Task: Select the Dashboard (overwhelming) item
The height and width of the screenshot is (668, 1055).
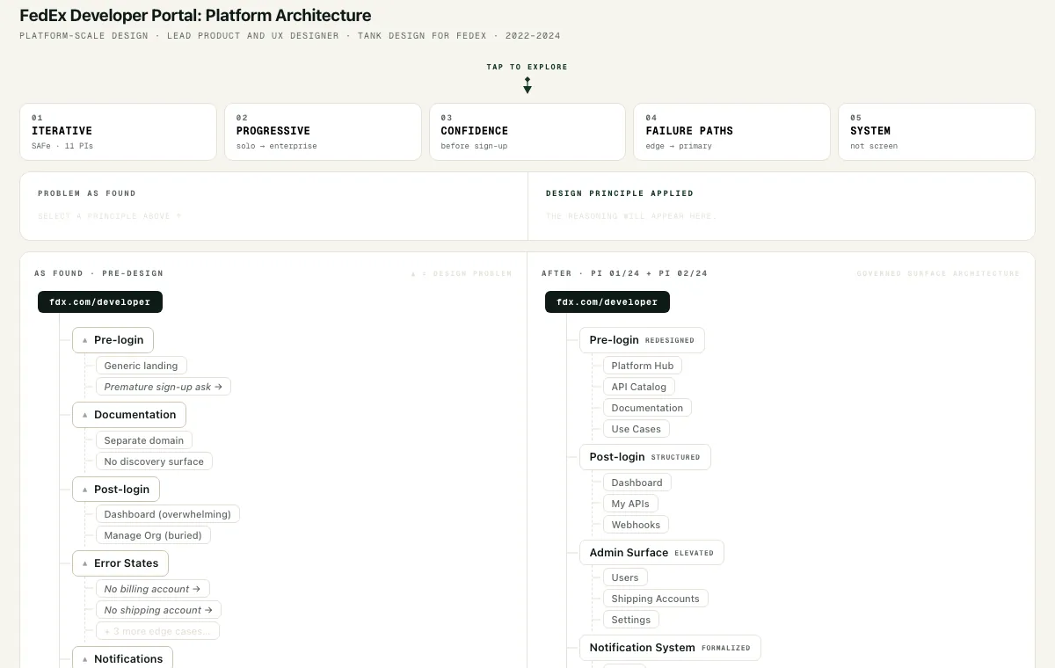Action: click(x=168, y=514)
